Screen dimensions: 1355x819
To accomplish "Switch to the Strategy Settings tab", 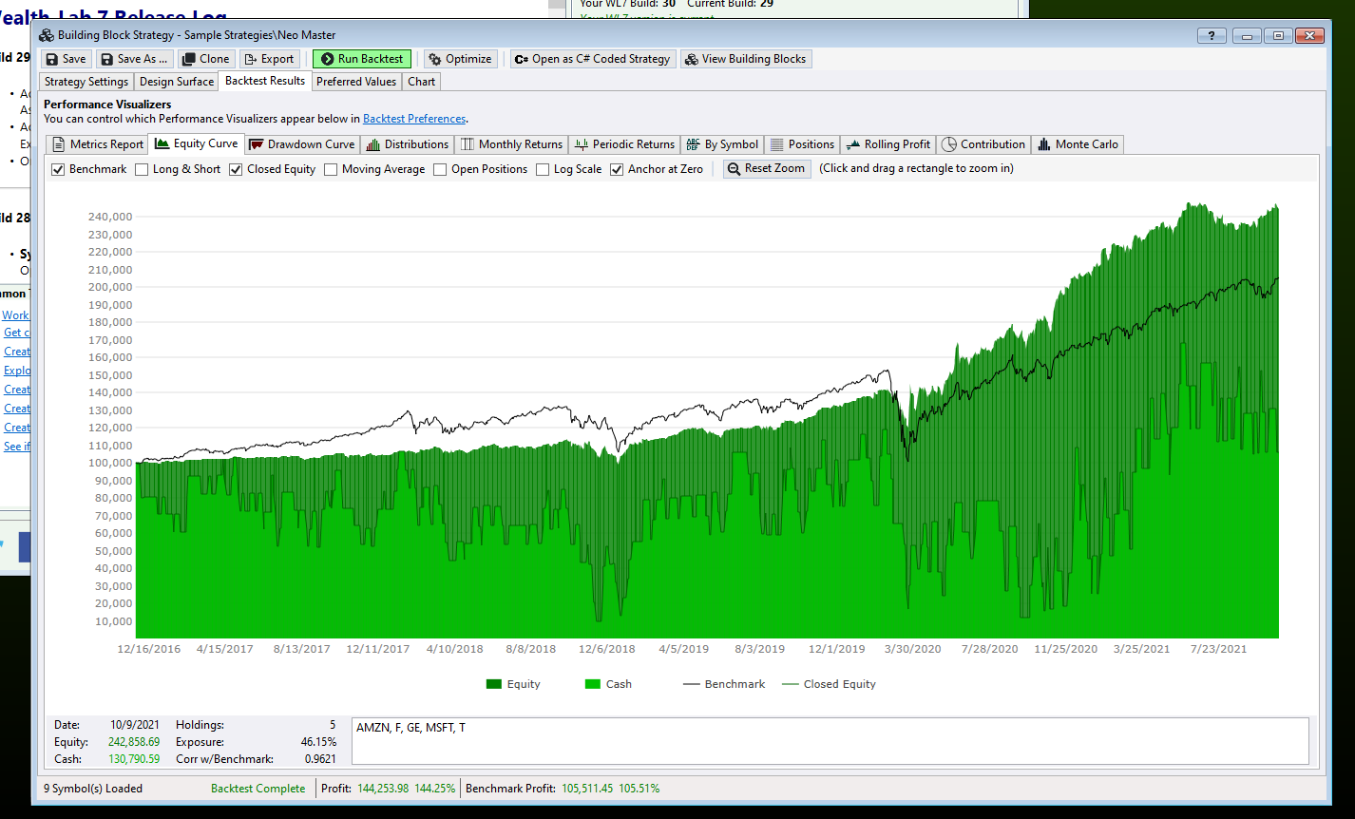I will click(x=86, y=82).
